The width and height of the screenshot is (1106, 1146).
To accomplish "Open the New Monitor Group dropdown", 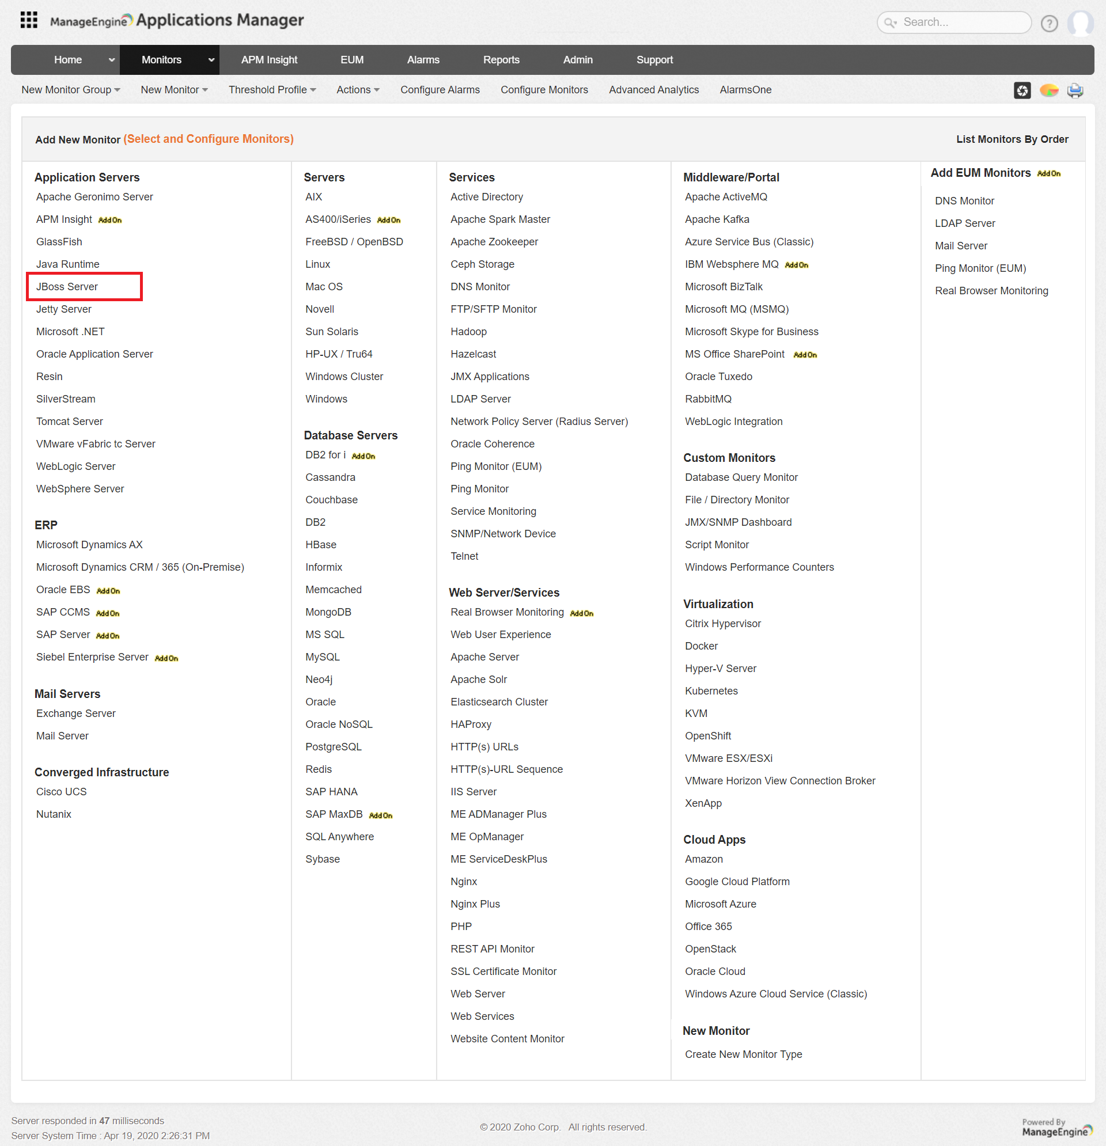I will pos(70,89).
